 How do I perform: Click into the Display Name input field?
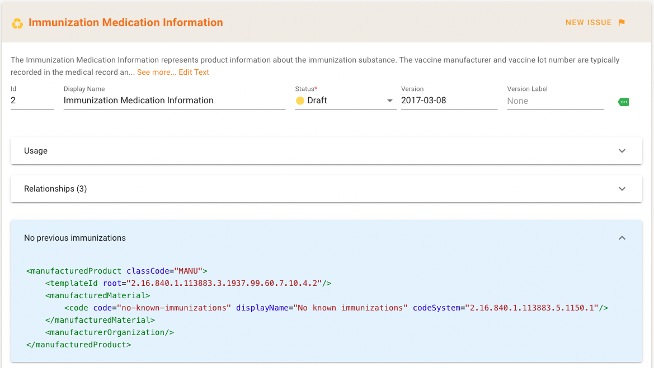(174, 101)
